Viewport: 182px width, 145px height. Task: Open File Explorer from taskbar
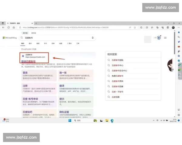point(107,121)
